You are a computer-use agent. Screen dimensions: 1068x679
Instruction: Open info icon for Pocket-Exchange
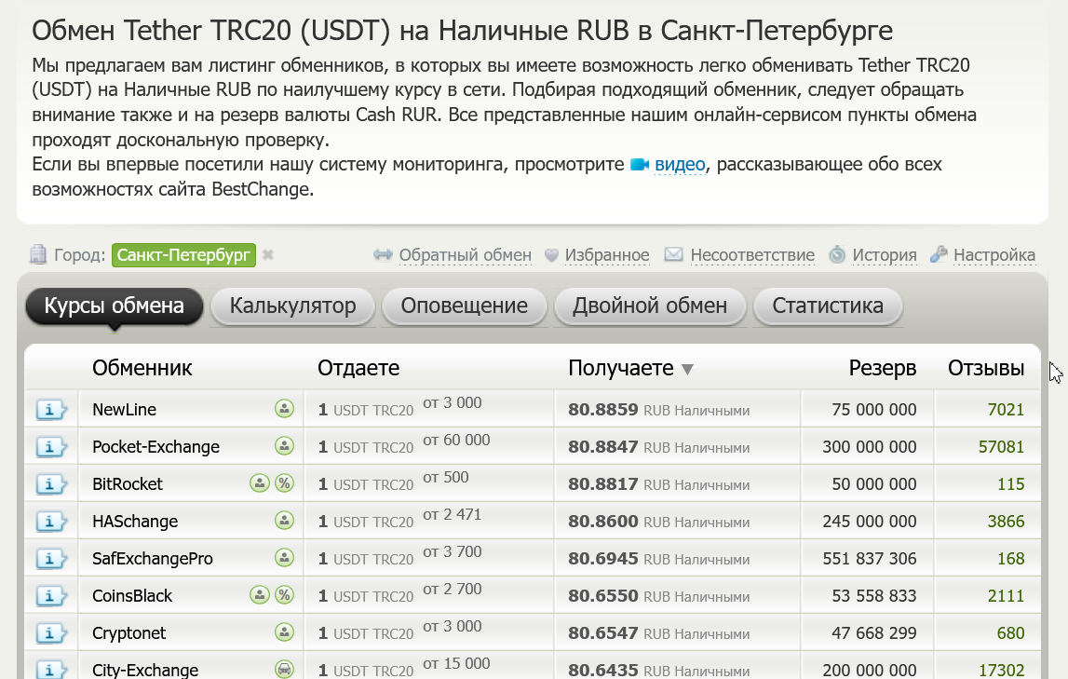point(51,447)
